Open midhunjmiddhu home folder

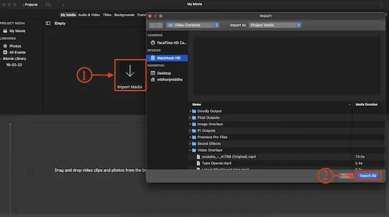point(170,80)
